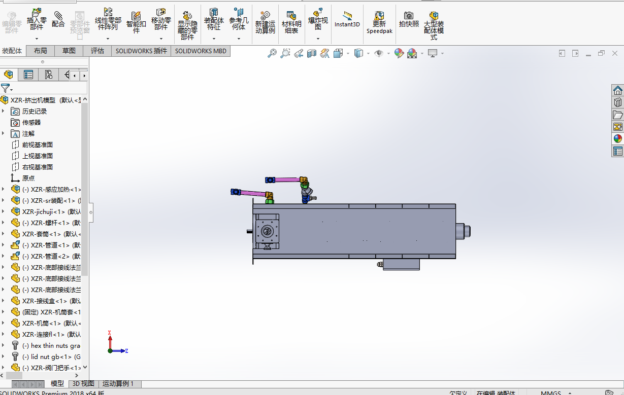
Task: Click New Motion Study (新建运动算例)
Action: click(x=265, y=22)
